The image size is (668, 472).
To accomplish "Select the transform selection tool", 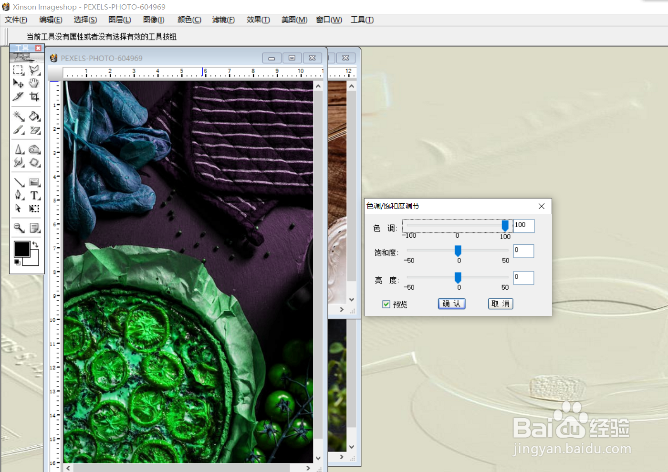I will click(x=34, y=209).
